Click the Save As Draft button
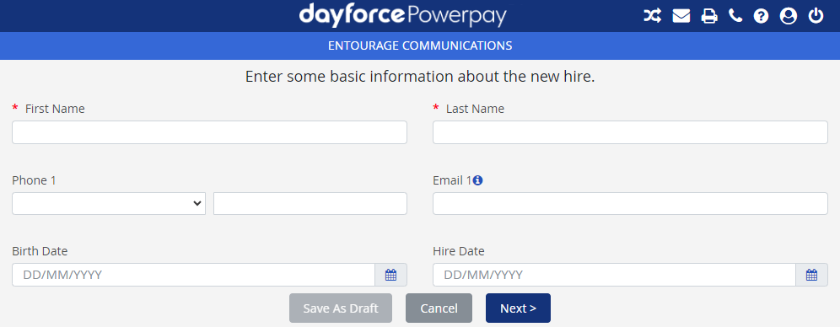This screenshot has height=327, width=840. (x=341, y=308)
